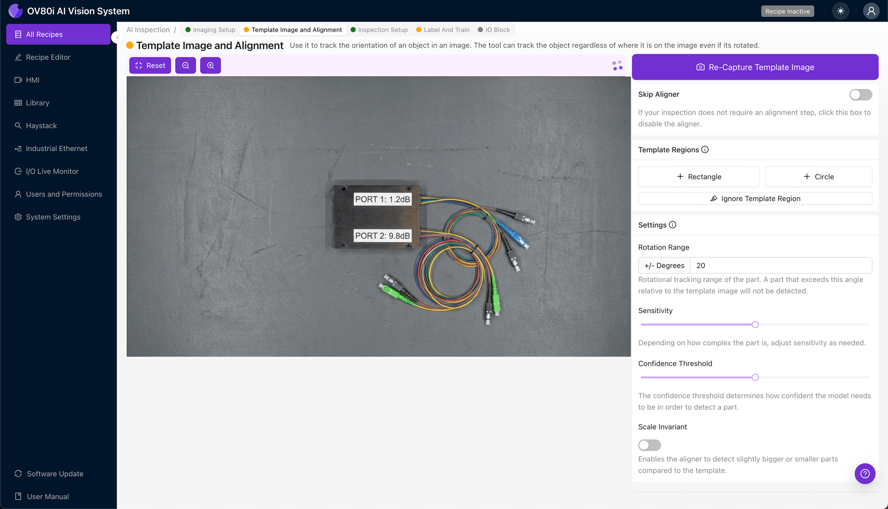
Task: Open Software Update in sidebar
Action: [x=58, y=473]
